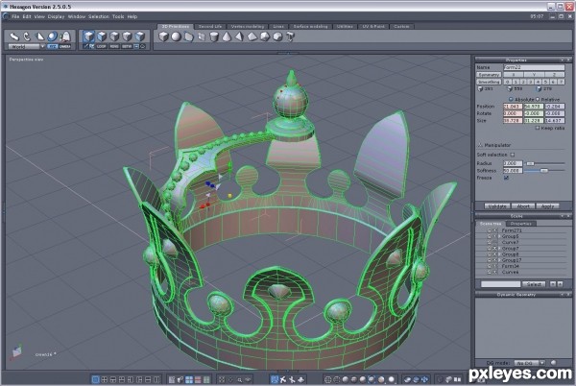Image resolution: width=576 pixels, height=386 pixels.
Task: Click the Smoothing button
Action: [x=489, y=82]
